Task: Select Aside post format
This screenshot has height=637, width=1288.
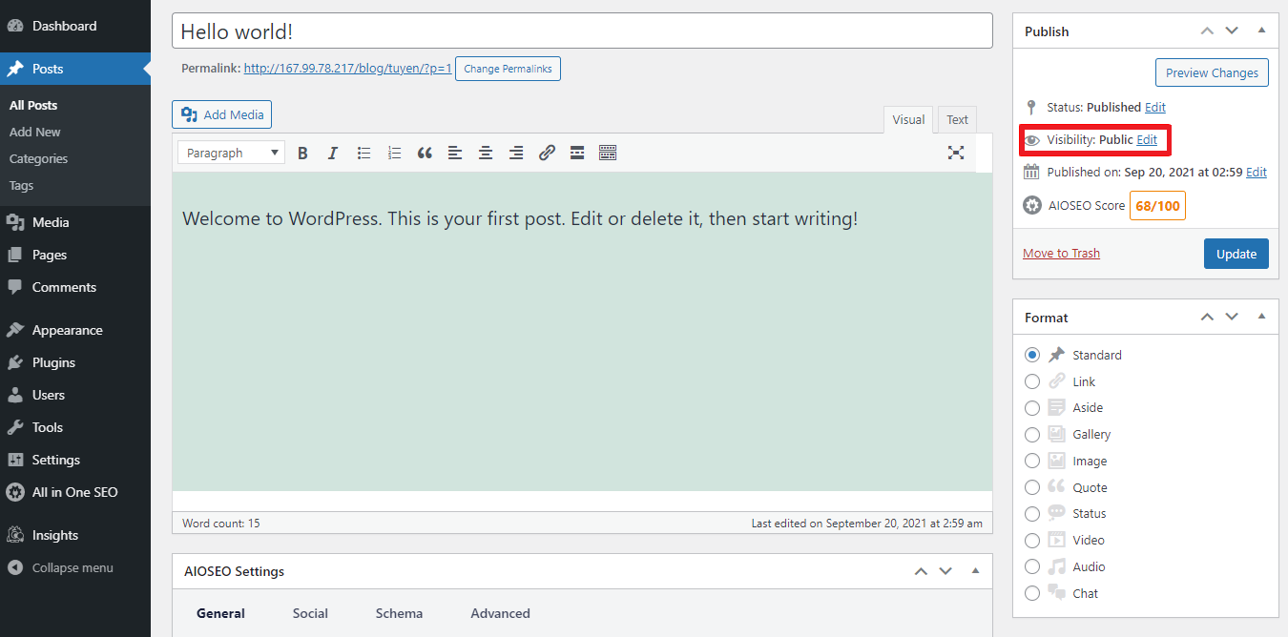Action: (x=1032, y=408)
